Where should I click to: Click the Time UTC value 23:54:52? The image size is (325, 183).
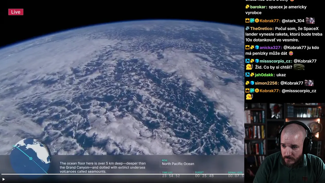pyautogui.click(x=171, y=176)
